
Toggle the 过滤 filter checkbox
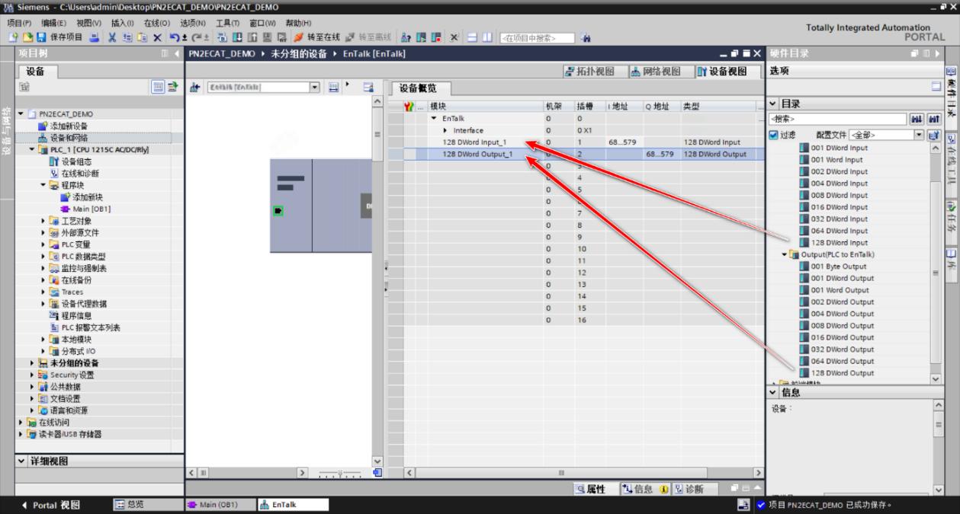pyautogui.click(x=774, y=135)
